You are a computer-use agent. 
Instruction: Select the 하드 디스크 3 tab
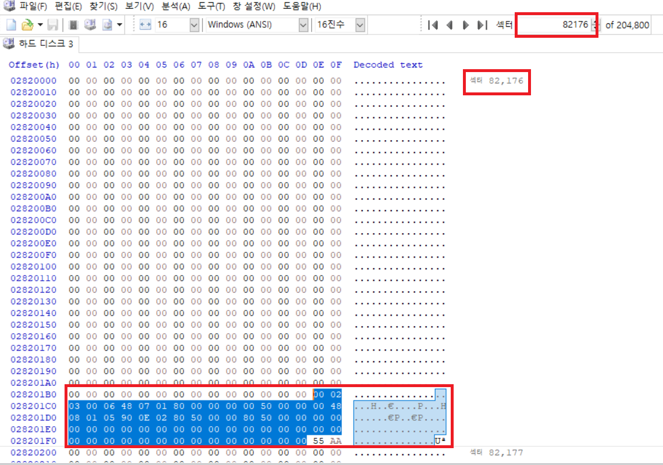tap(40, 44)
